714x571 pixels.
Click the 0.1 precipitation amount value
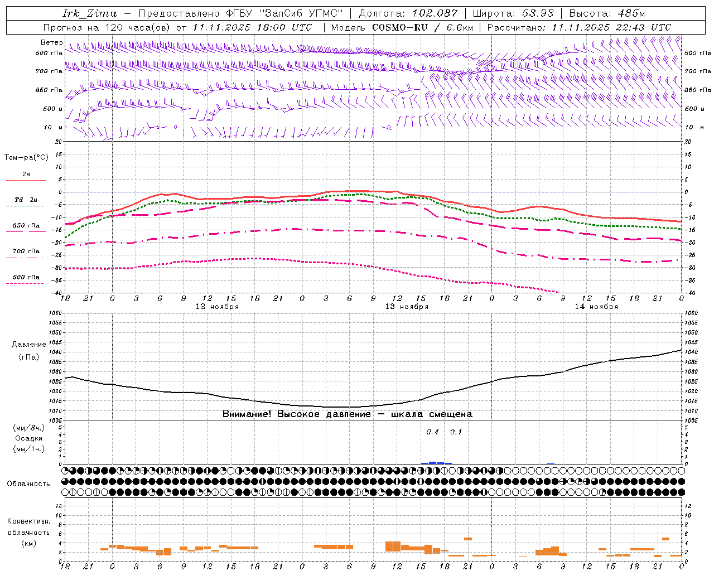456,432
